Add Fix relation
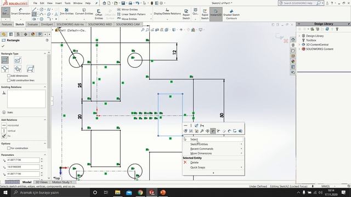This screenshot has width=351, height=197. tap(6, 136)
